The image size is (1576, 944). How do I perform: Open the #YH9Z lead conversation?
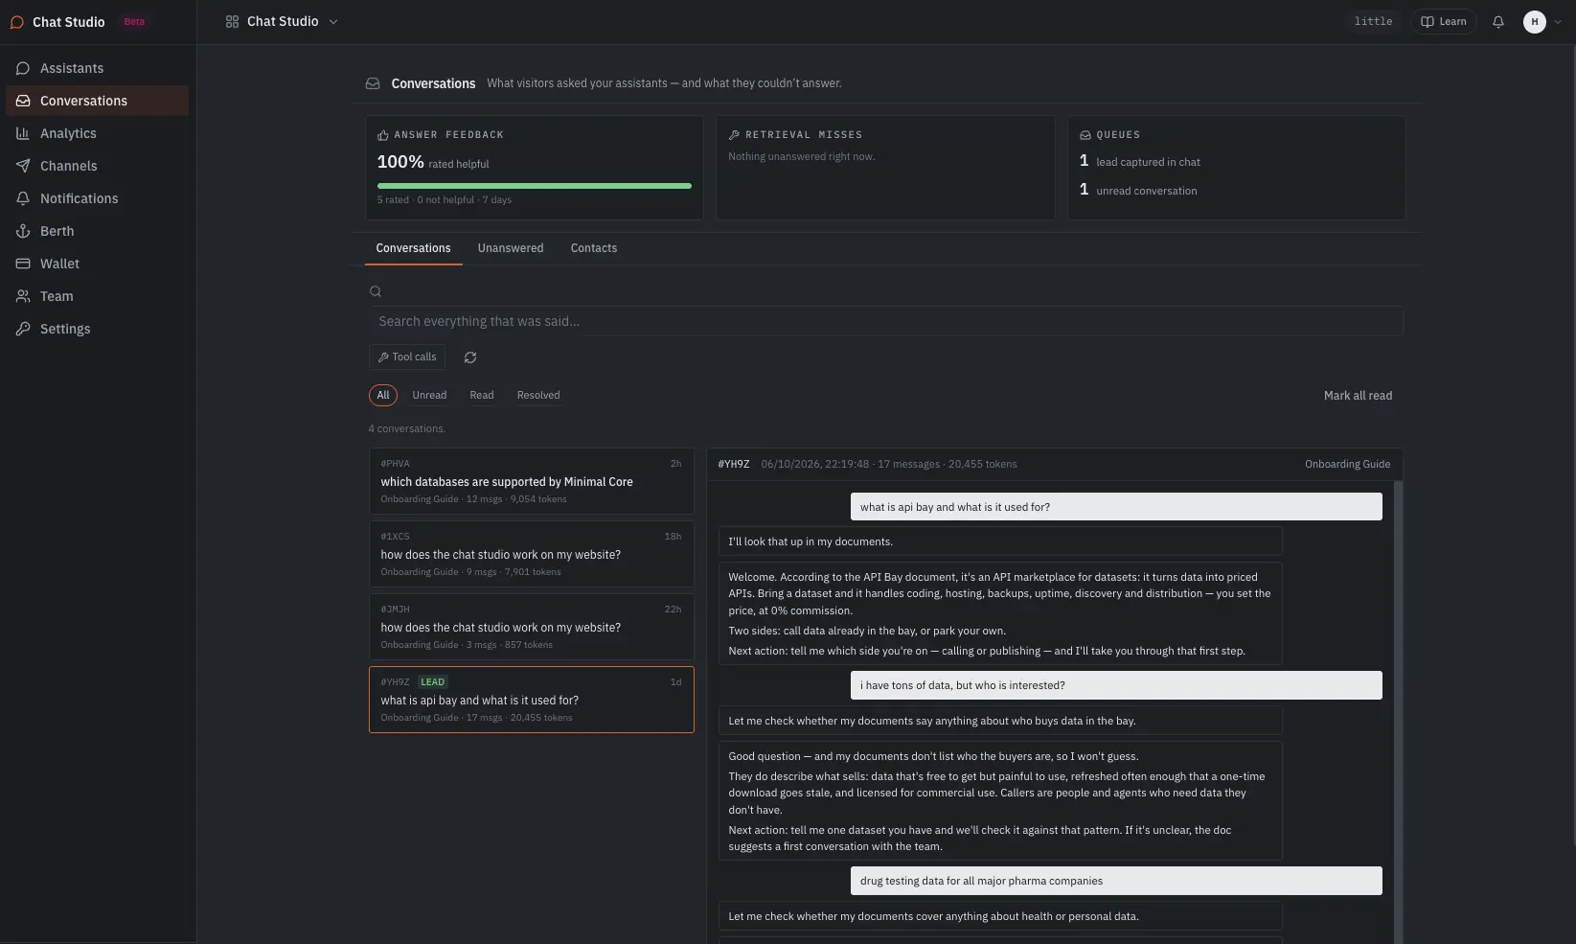tap(532, 700)
